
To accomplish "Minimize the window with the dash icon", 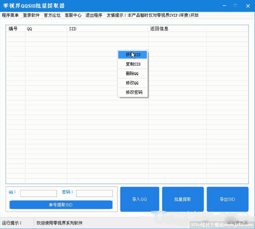I will 224,6.
